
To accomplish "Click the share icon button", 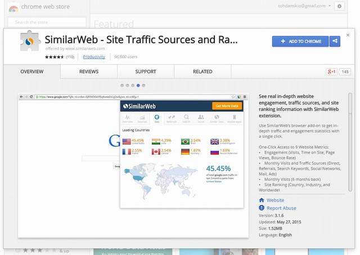I will [x=335, y=41].
